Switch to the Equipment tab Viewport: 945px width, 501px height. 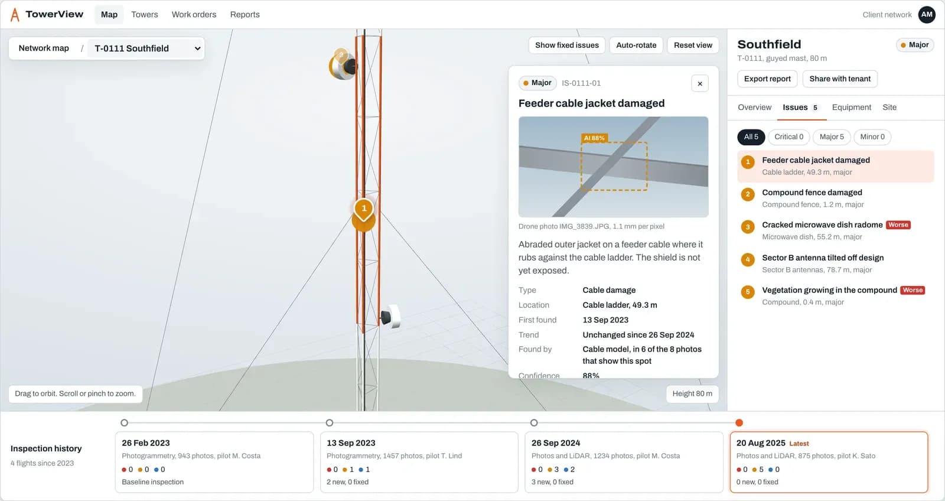click(852, 108)
